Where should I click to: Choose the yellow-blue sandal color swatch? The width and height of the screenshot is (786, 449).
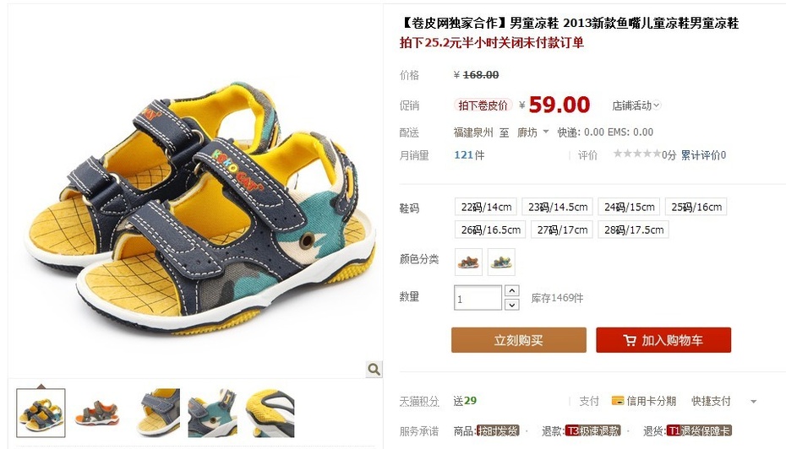[501, 262]
